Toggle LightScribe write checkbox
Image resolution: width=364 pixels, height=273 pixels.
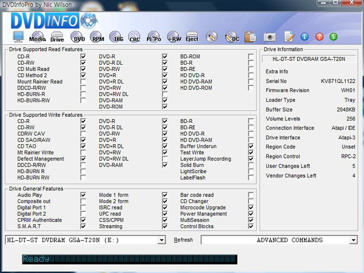[251, 171]
